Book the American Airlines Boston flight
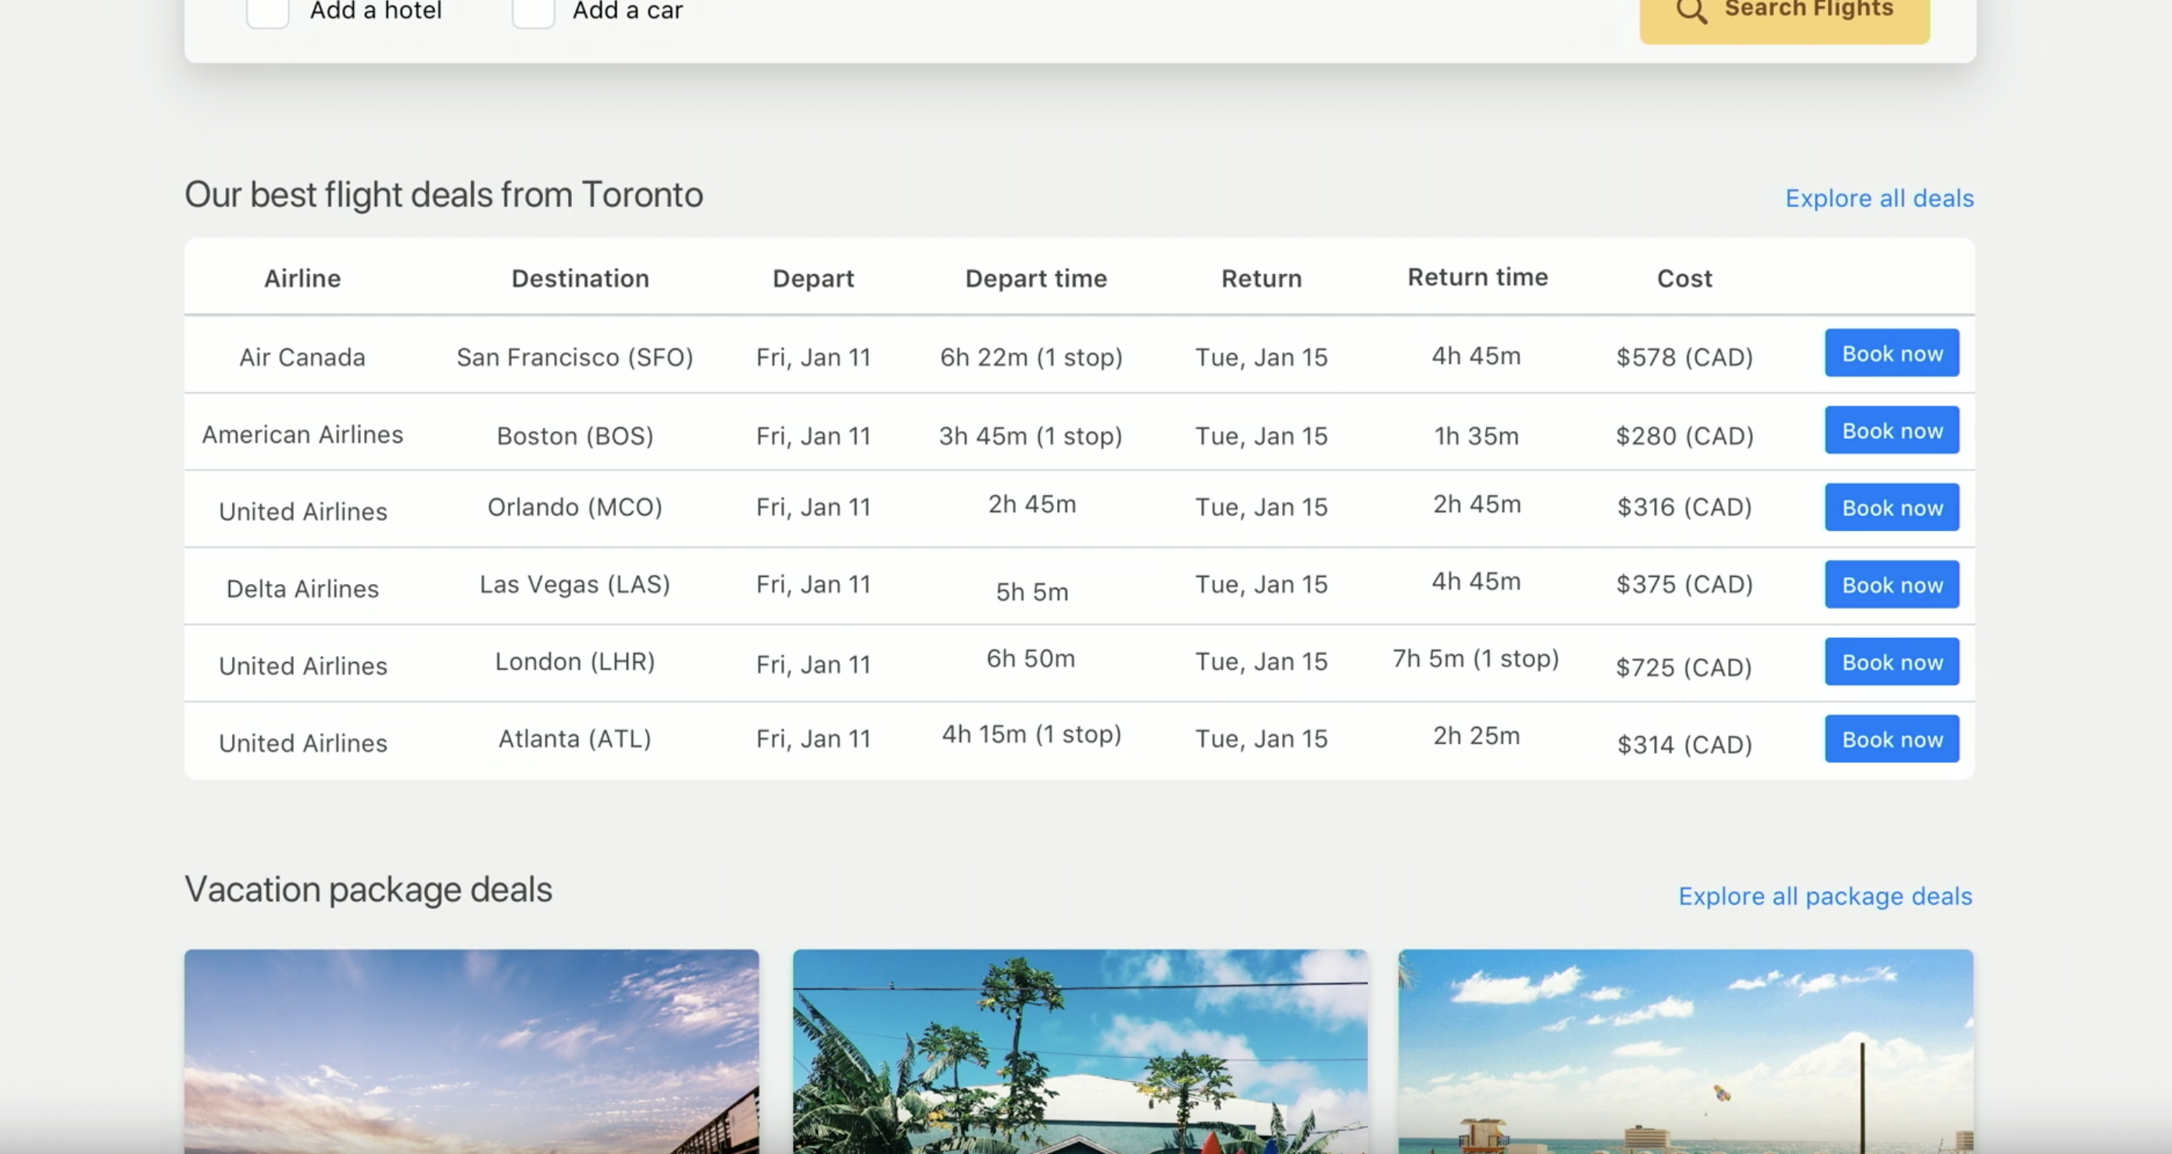Screen dimensions: 2172x1154 click(x=1892, y=430)
